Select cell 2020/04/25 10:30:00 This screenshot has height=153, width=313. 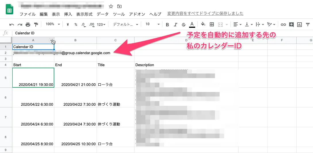76,137
